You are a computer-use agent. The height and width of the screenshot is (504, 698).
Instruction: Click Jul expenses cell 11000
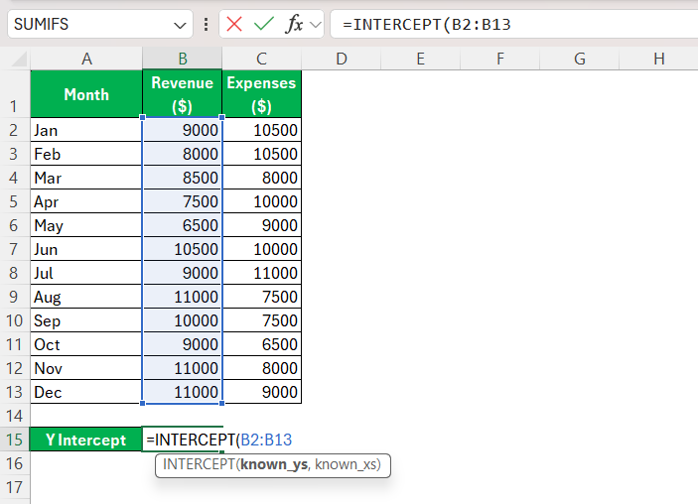coord(262,273)
